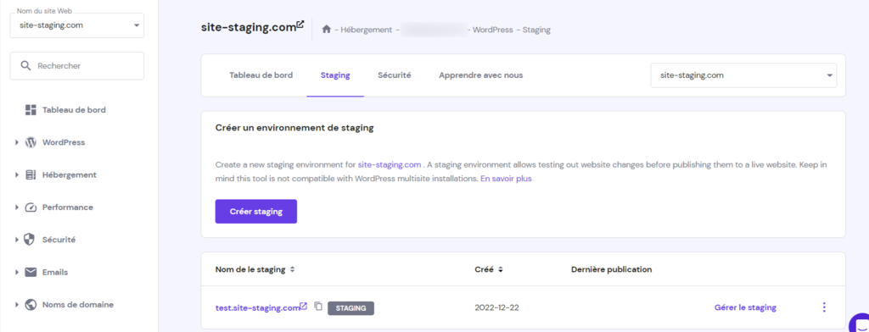The width and height of the screenshot is (869, 332).
Task: Open the chat support bubble
Action: [x=861, y=324]
